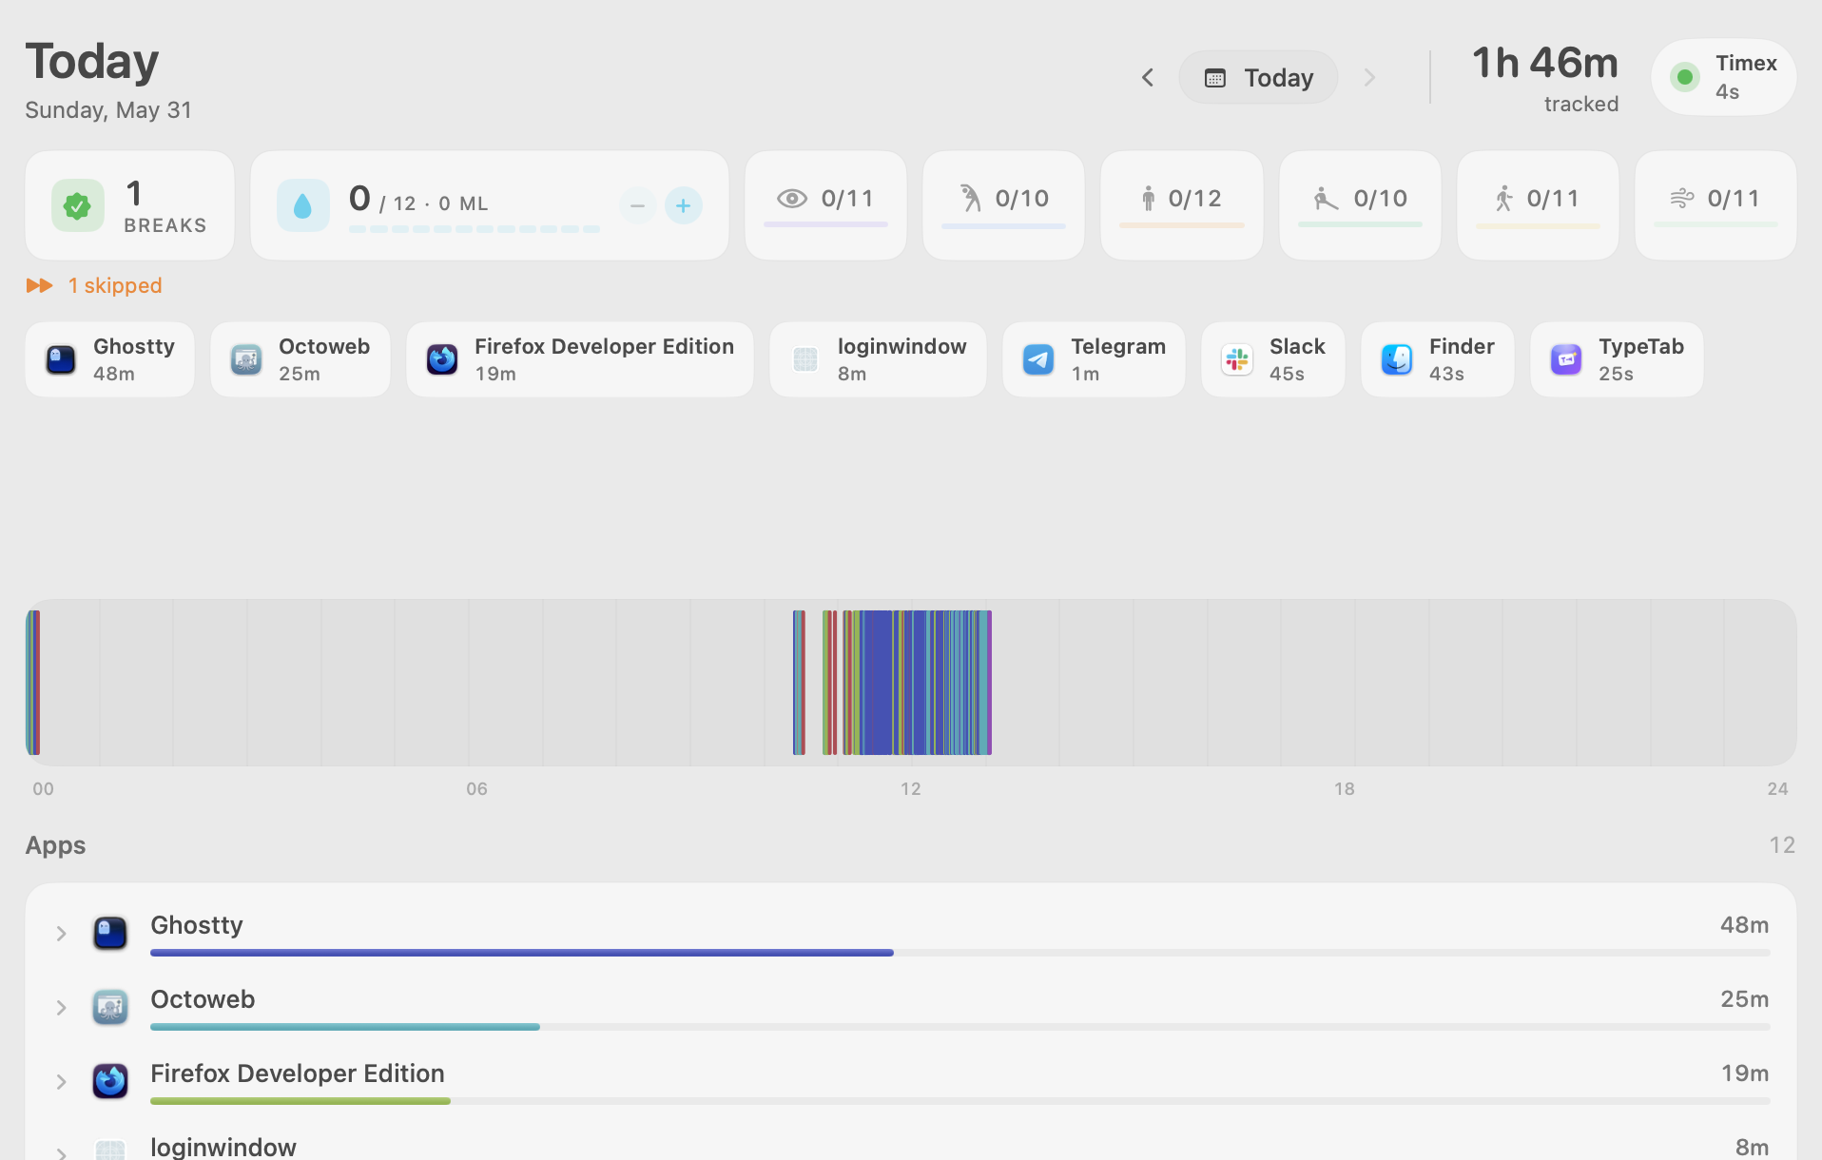
Task: Click the Octoweb usage progress bar
Action: click(x=960, y=1027)
